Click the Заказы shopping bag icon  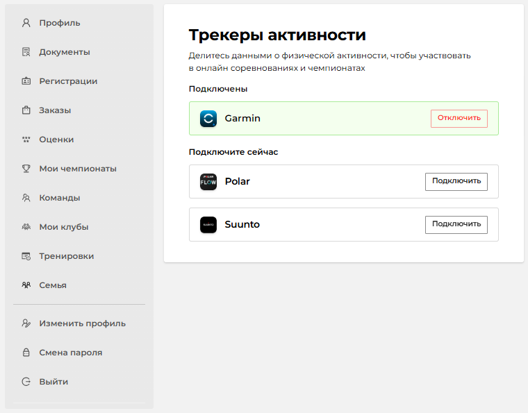point(26,110)
